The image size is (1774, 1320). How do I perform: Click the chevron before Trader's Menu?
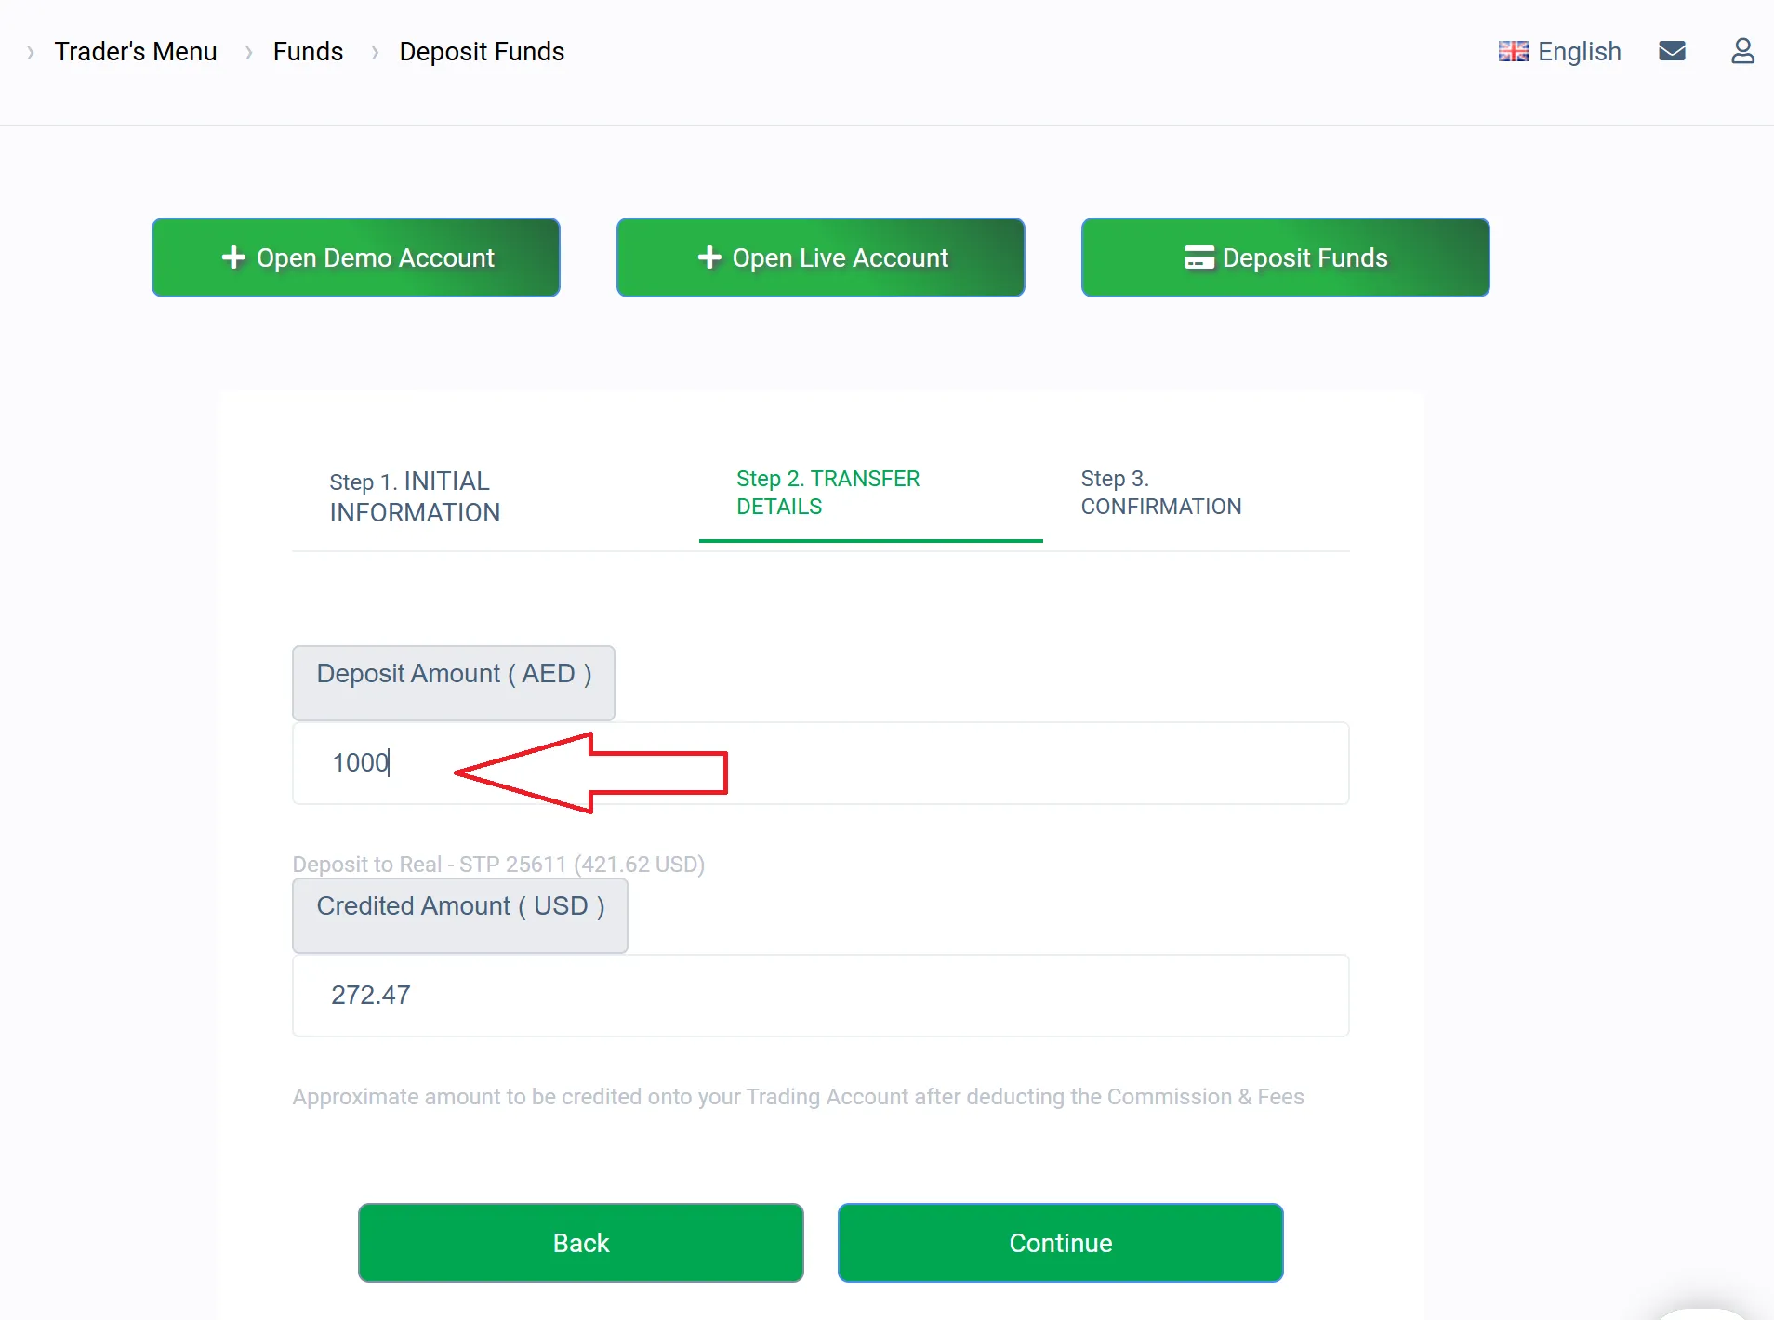[x=31, y=52]
